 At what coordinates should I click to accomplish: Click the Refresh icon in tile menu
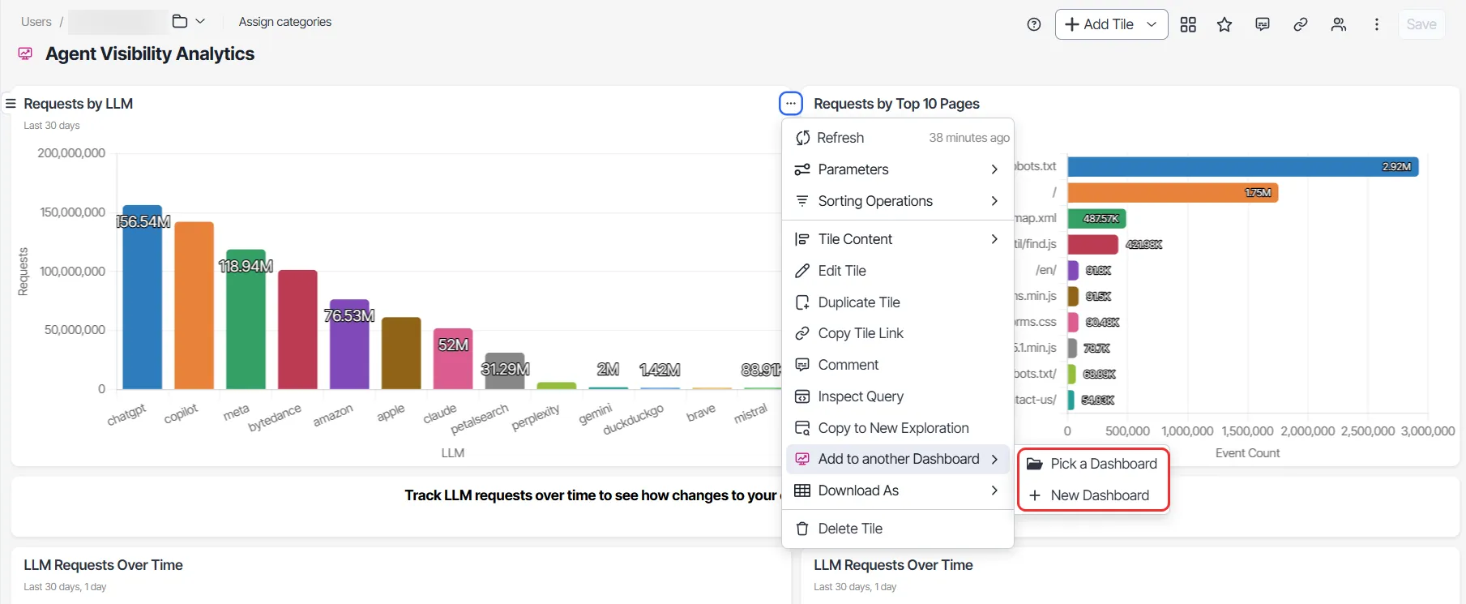point(802,138)
